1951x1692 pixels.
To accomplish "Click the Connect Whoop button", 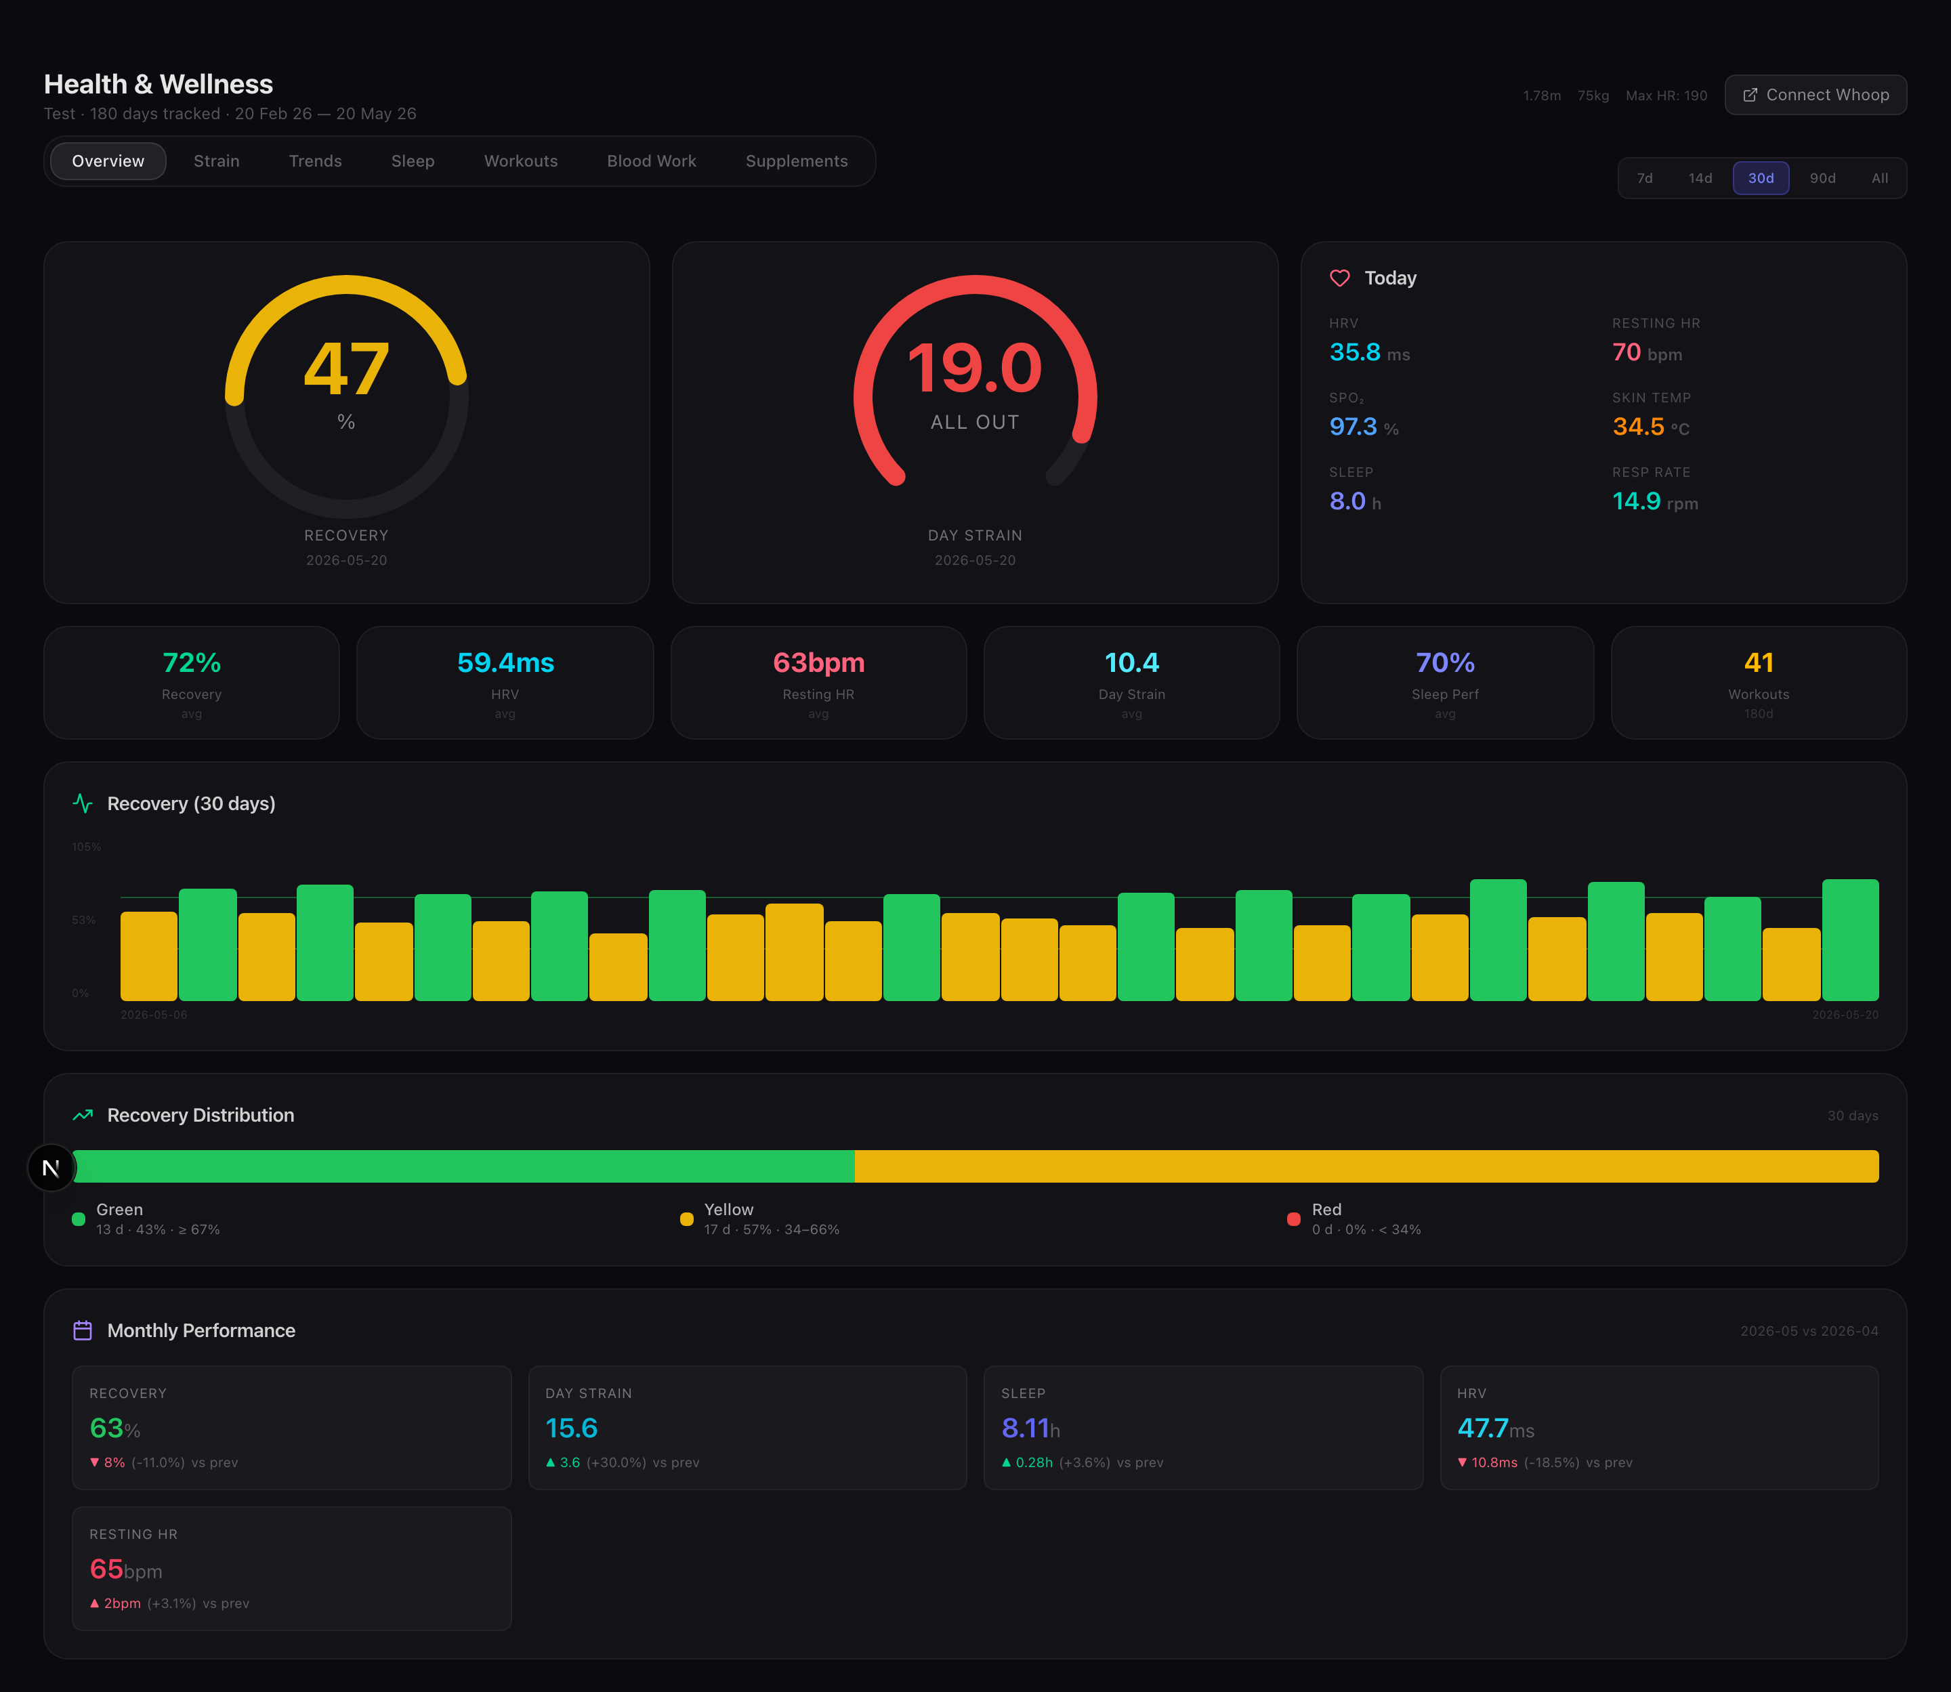I will pos(1816,96).
